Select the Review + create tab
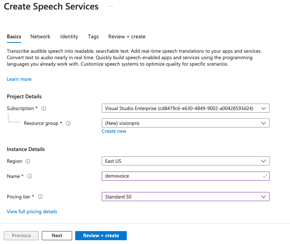This screenshot has height=244, width=290. 127,36
